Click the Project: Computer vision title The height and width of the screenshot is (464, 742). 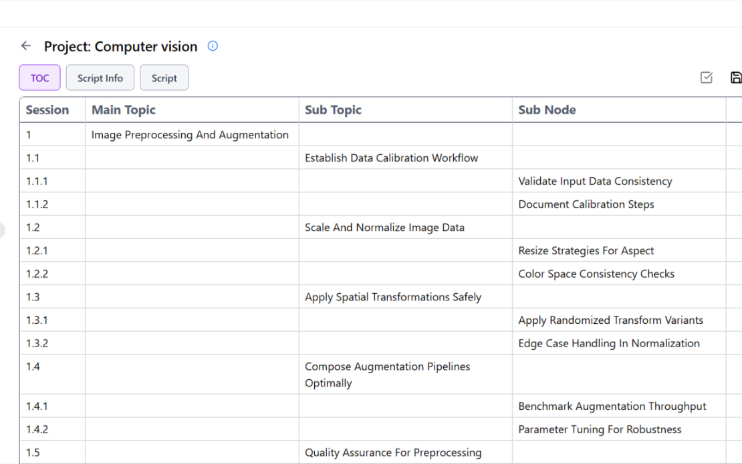[121, 46]
